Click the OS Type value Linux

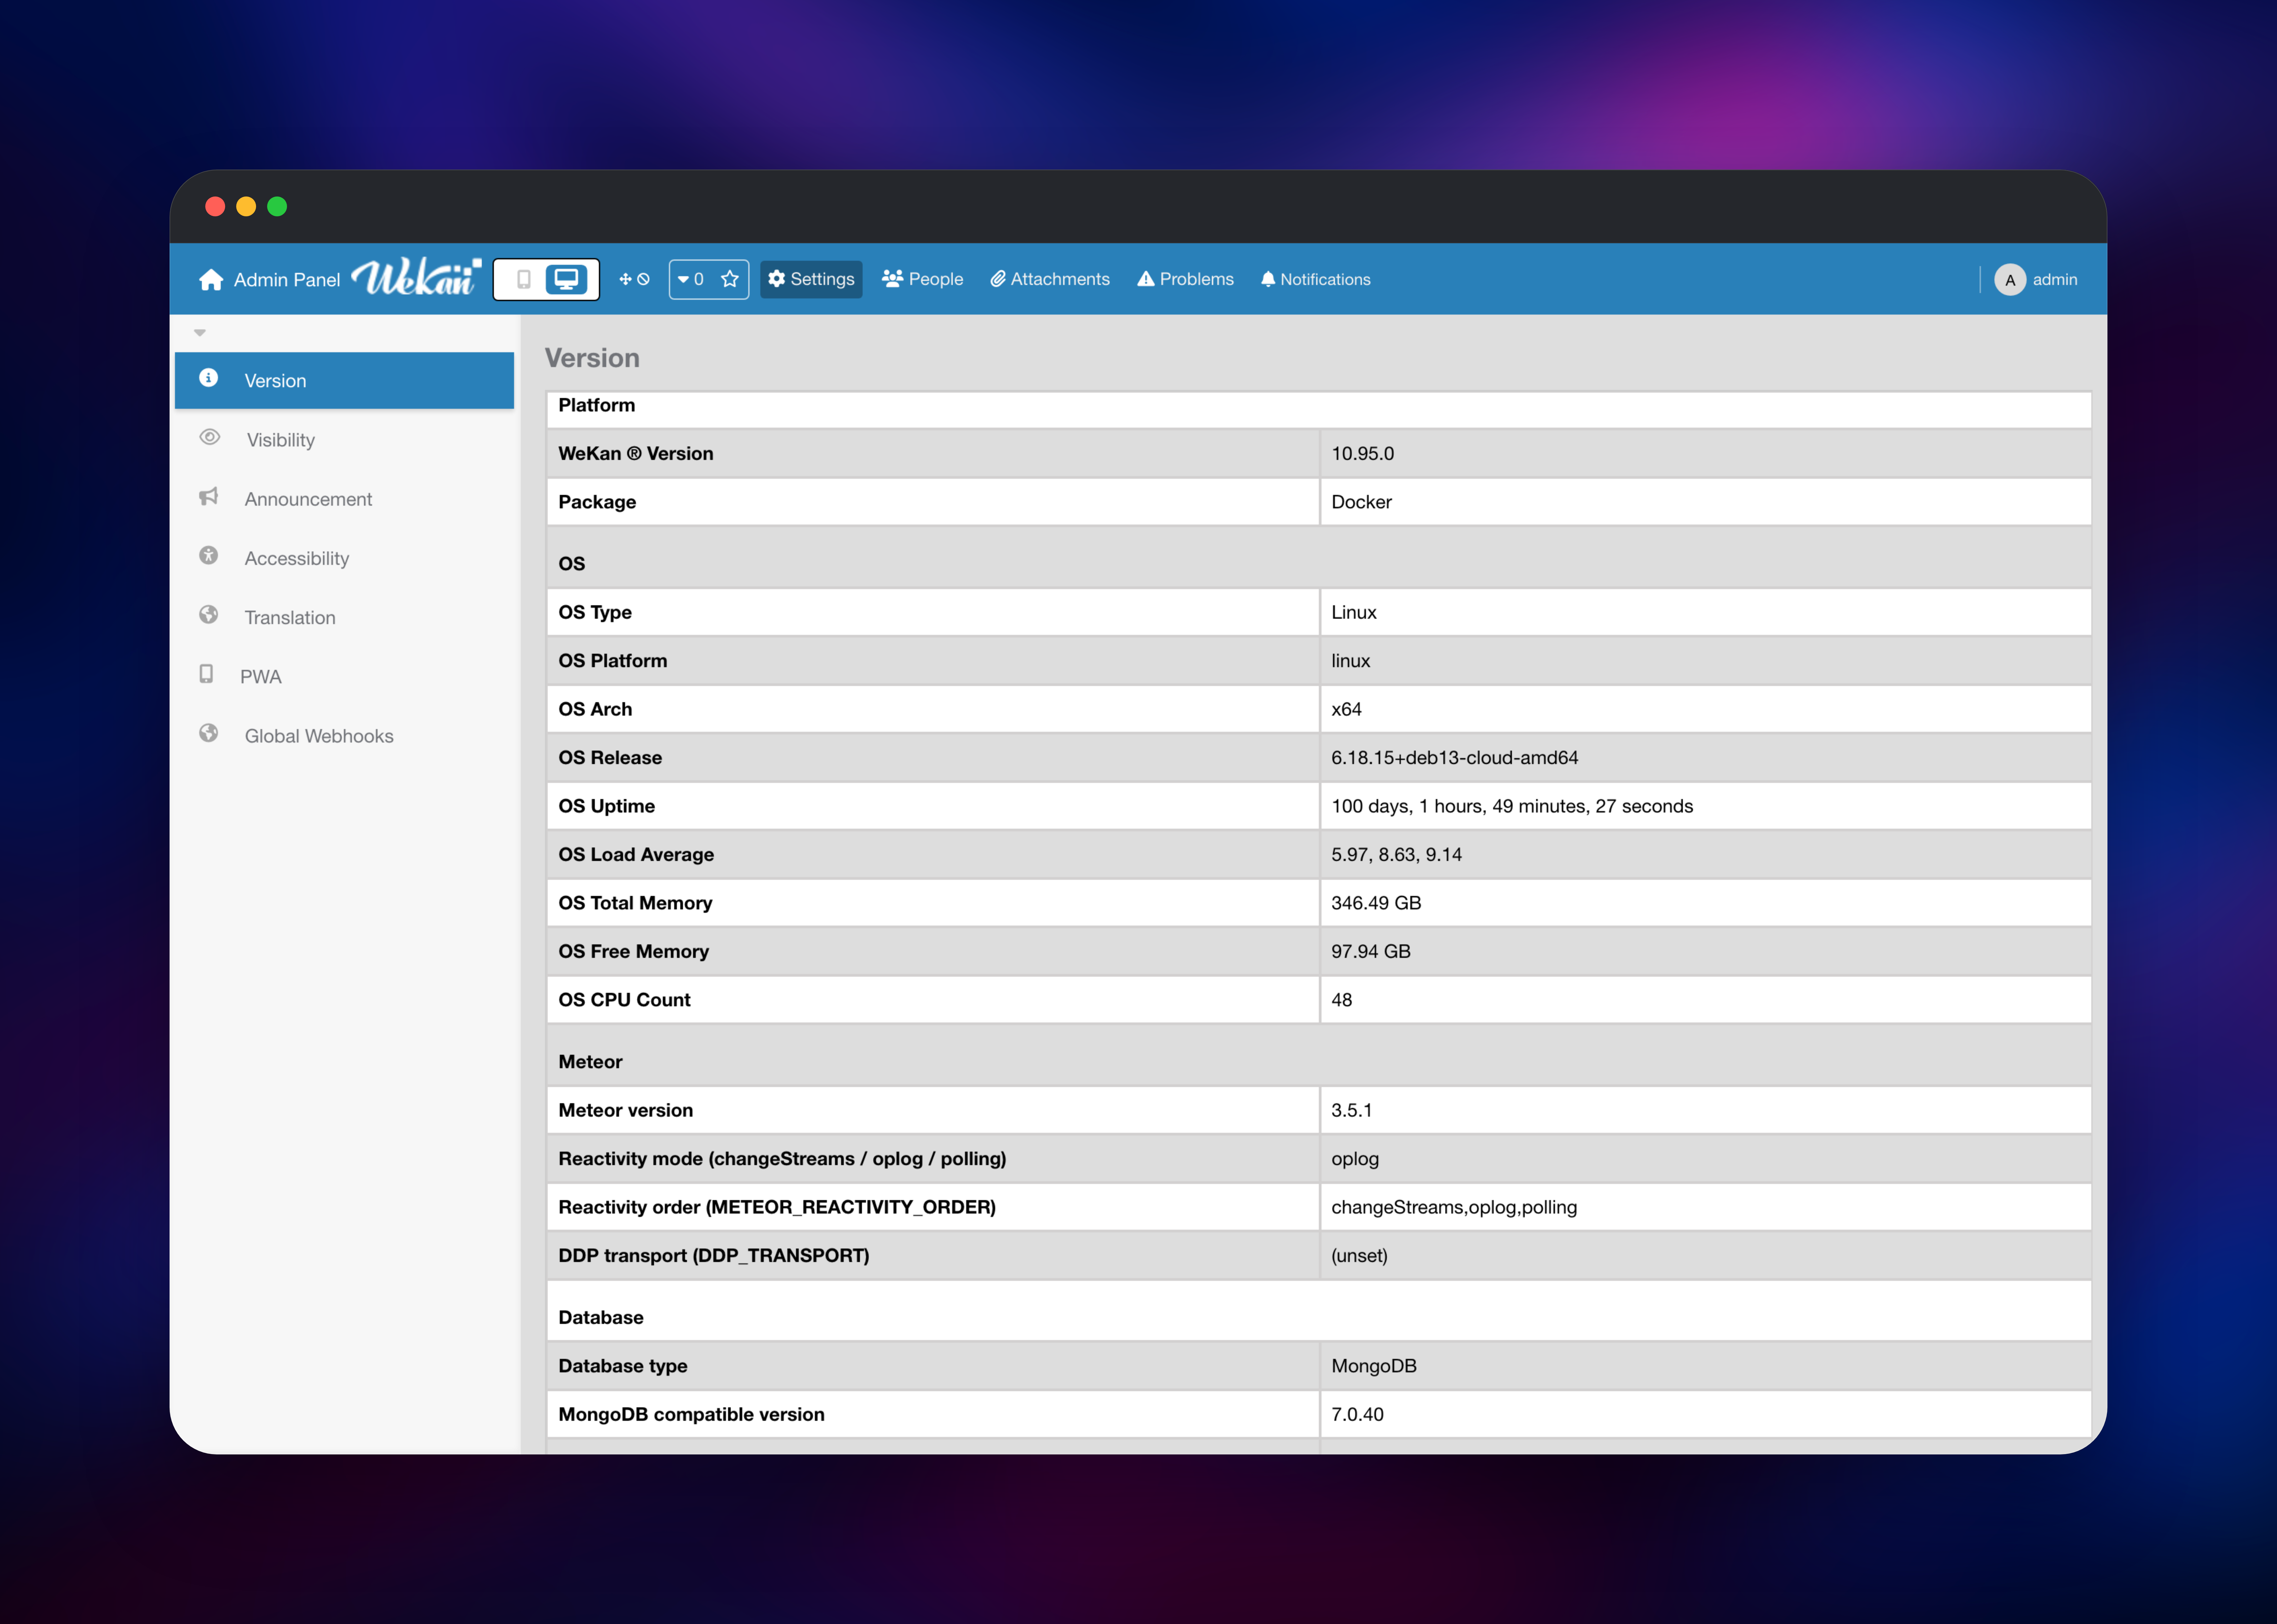coord(1354,612)
